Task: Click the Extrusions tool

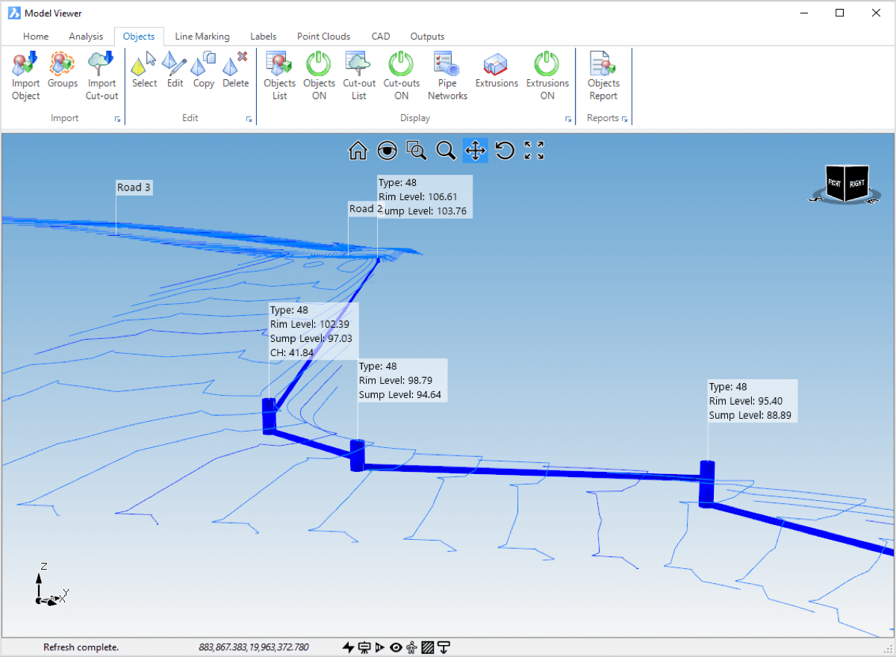Action: coord(497,70)
